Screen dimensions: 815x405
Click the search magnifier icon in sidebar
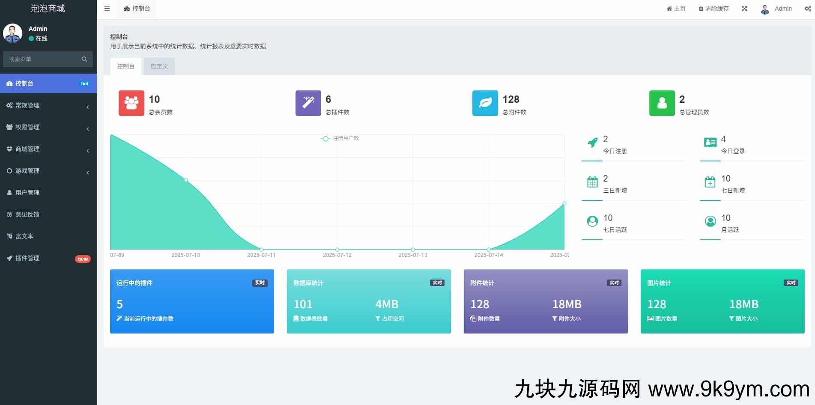point(84,59)
